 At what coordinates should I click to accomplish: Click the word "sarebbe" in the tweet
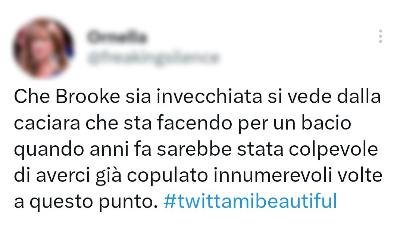click(x=194, y=149)
